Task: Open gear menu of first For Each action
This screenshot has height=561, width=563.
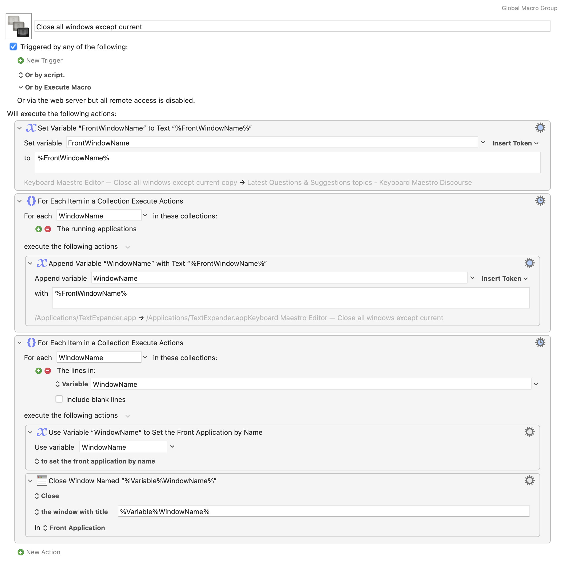Action: pos(540,201)
